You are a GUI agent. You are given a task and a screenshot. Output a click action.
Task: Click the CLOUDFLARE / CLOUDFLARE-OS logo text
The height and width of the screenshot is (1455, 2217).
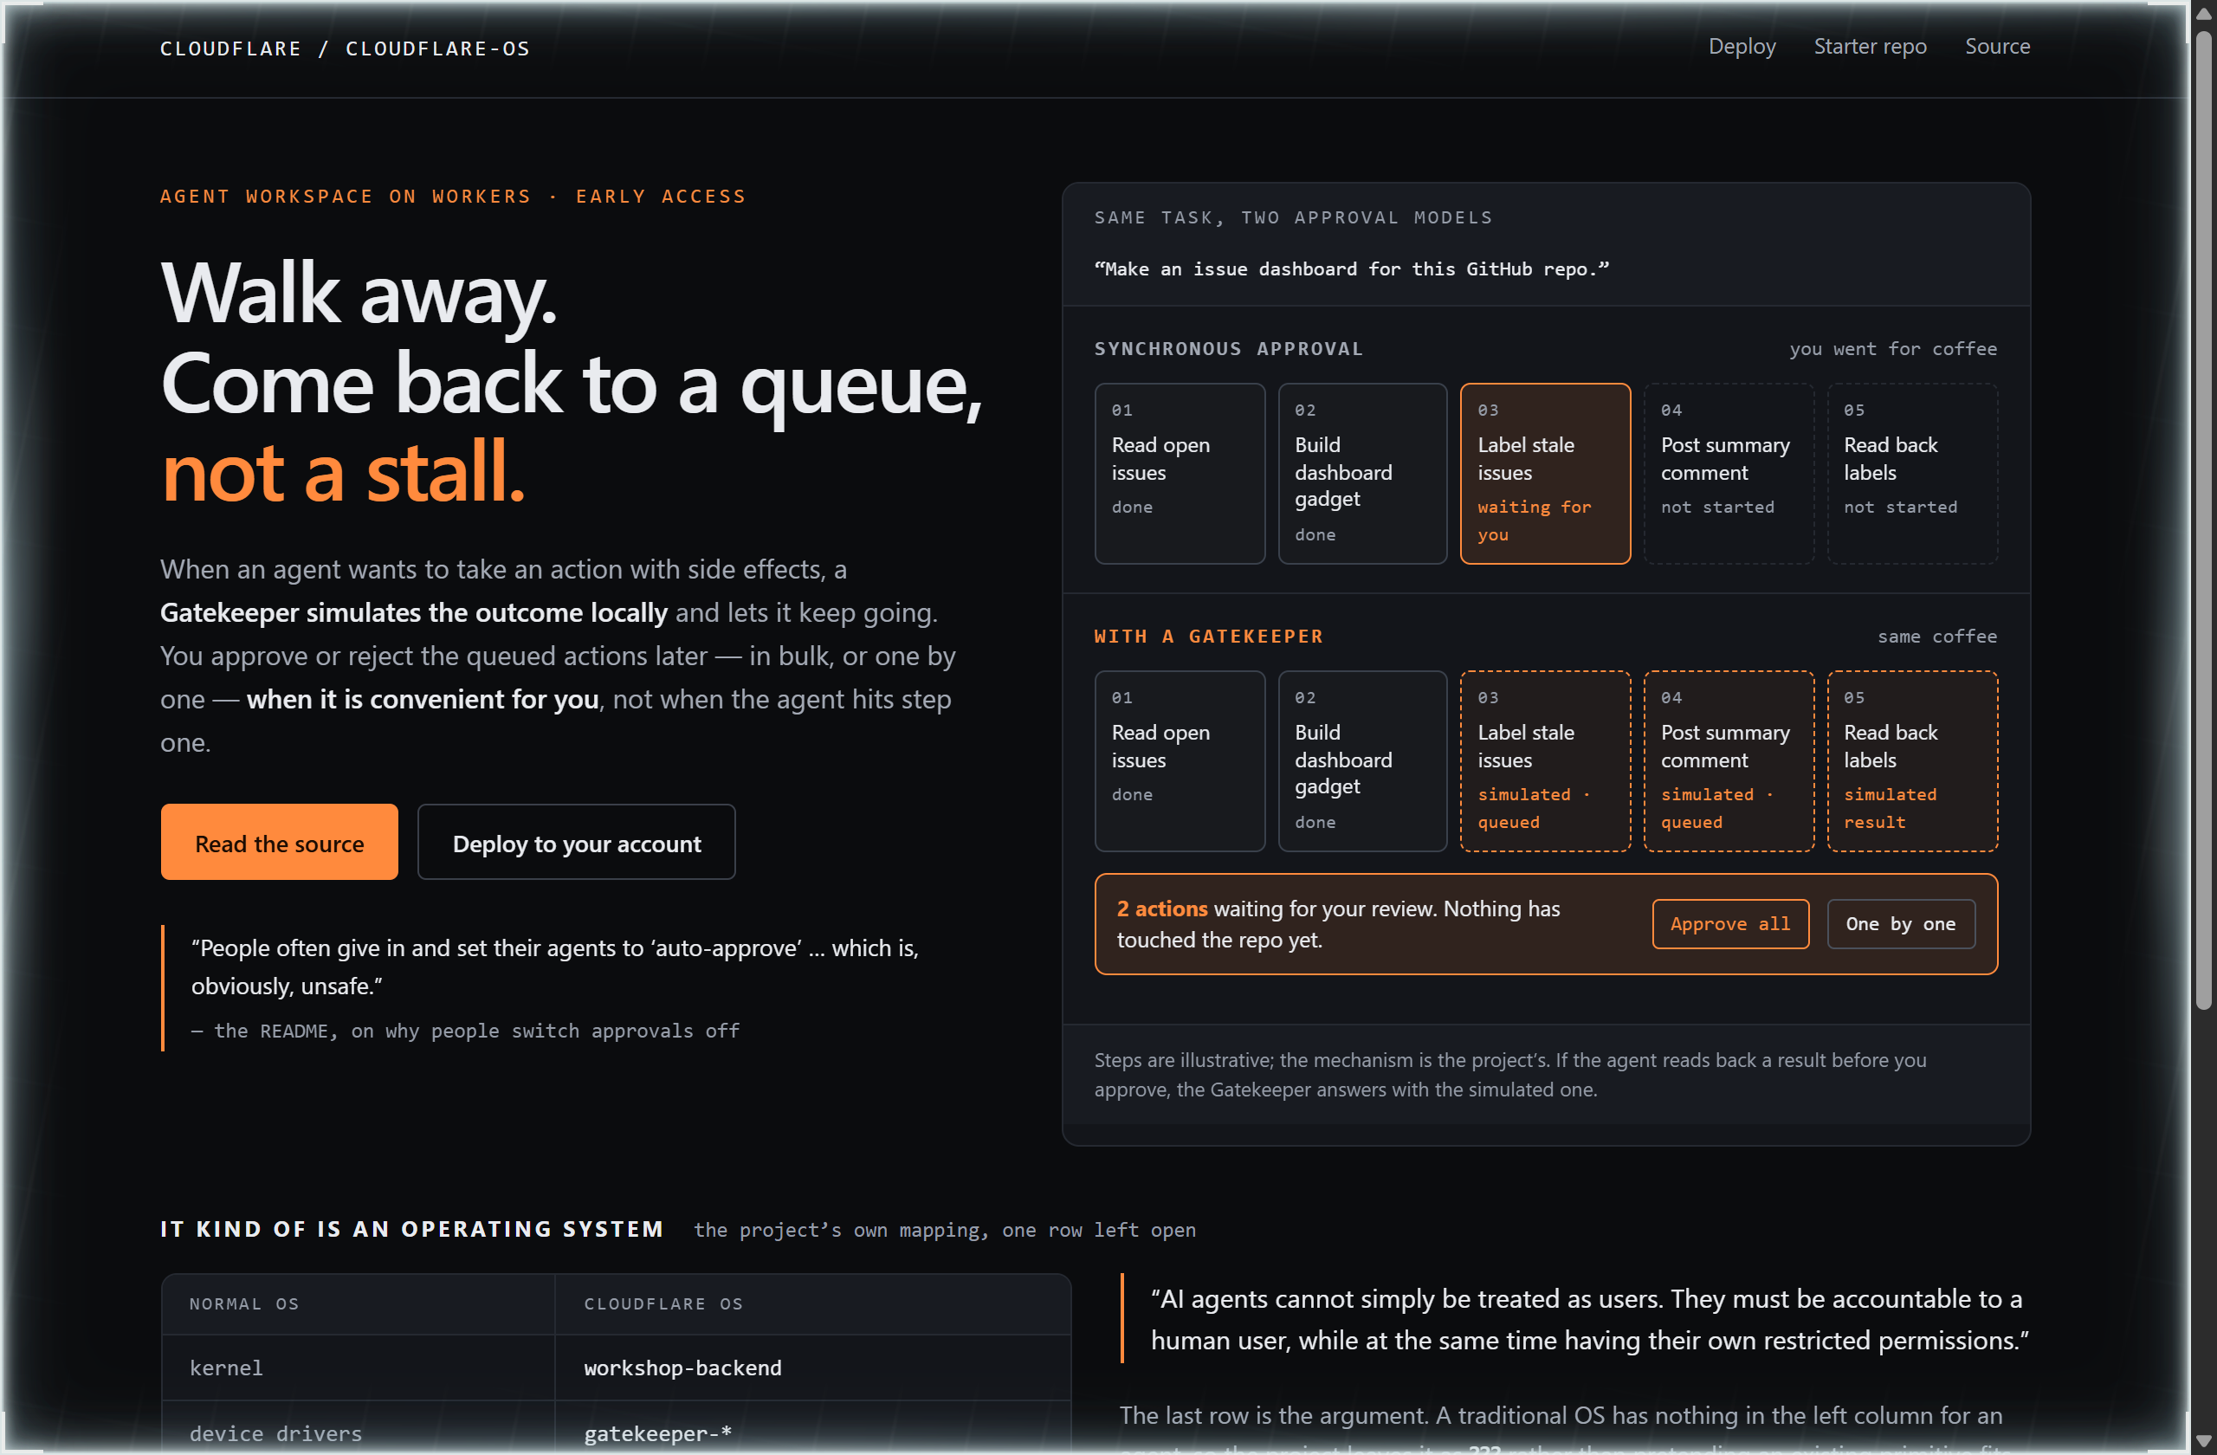coord(345,48)
